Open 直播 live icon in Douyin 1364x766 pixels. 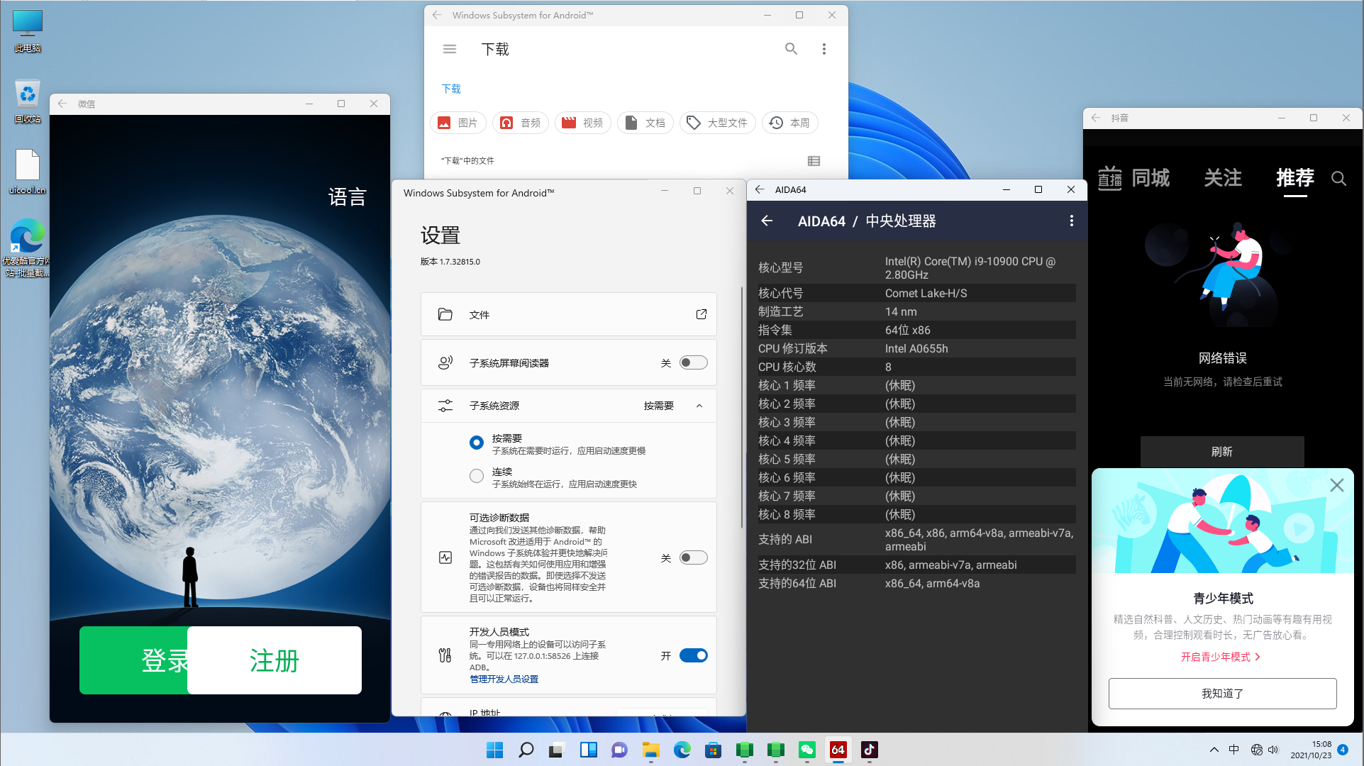[x=1110, y=178]
